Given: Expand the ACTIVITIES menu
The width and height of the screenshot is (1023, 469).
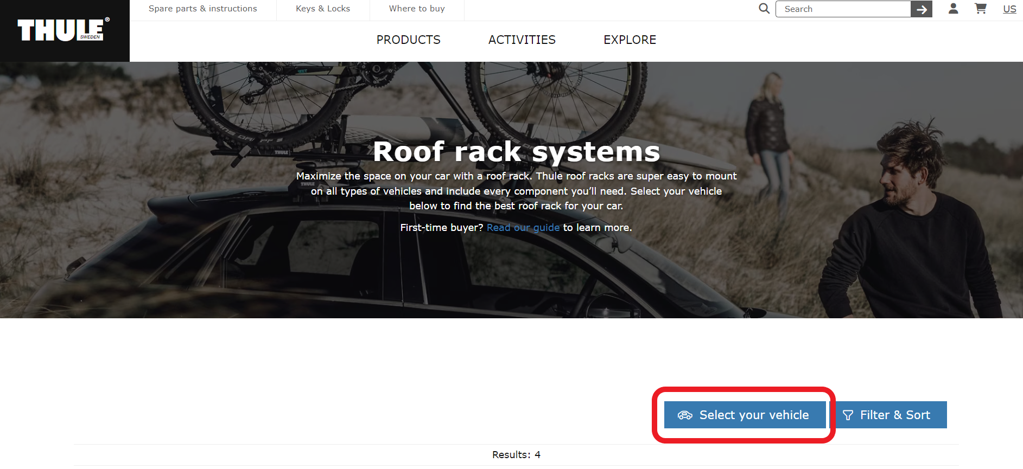Looking at the screenshot, I should coord(522,40).
